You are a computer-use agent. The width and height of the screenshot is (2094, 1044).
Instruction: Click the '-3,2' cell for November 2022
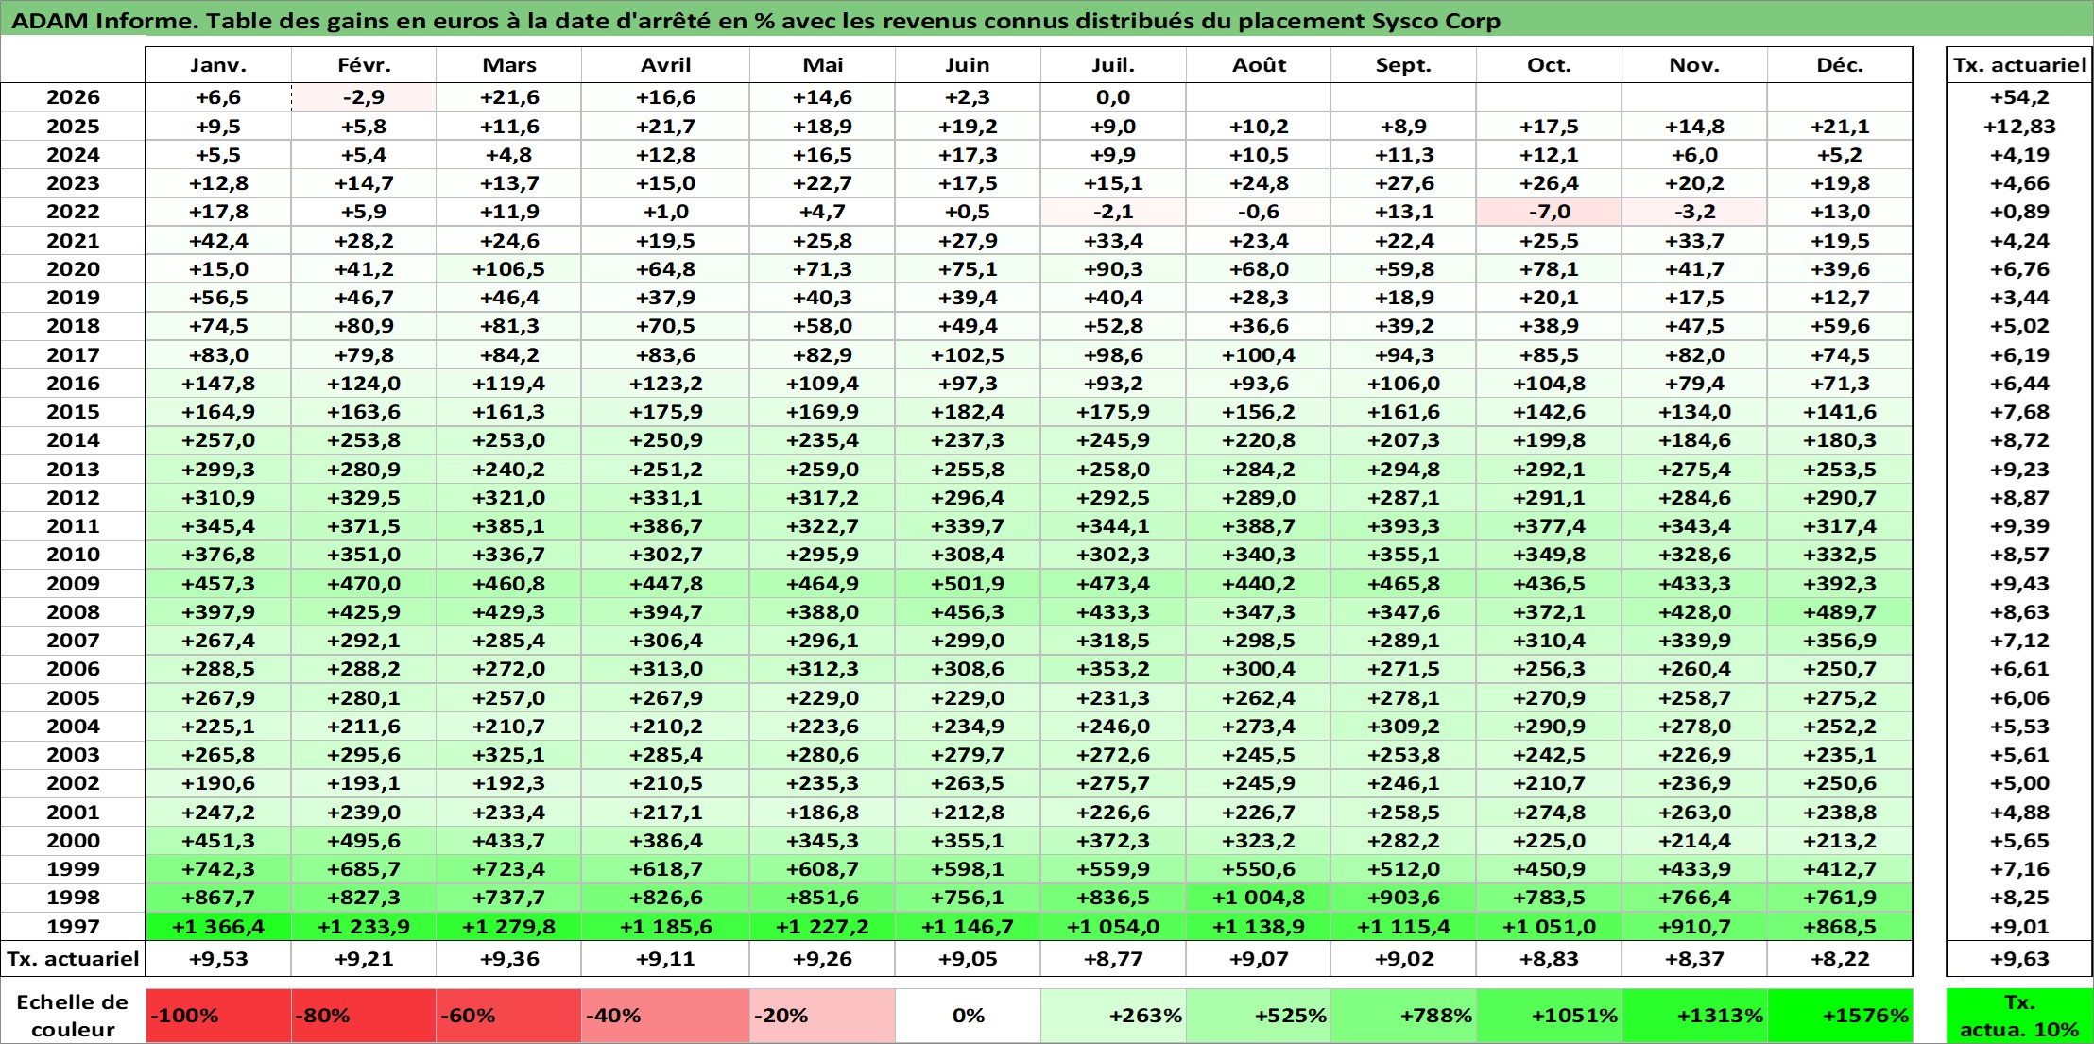(x=1695, y=212)
